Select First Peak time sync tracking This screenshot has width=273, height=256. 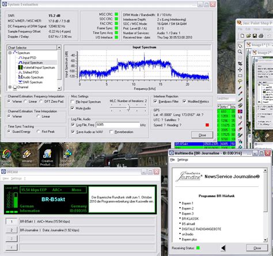pos(38,132)
